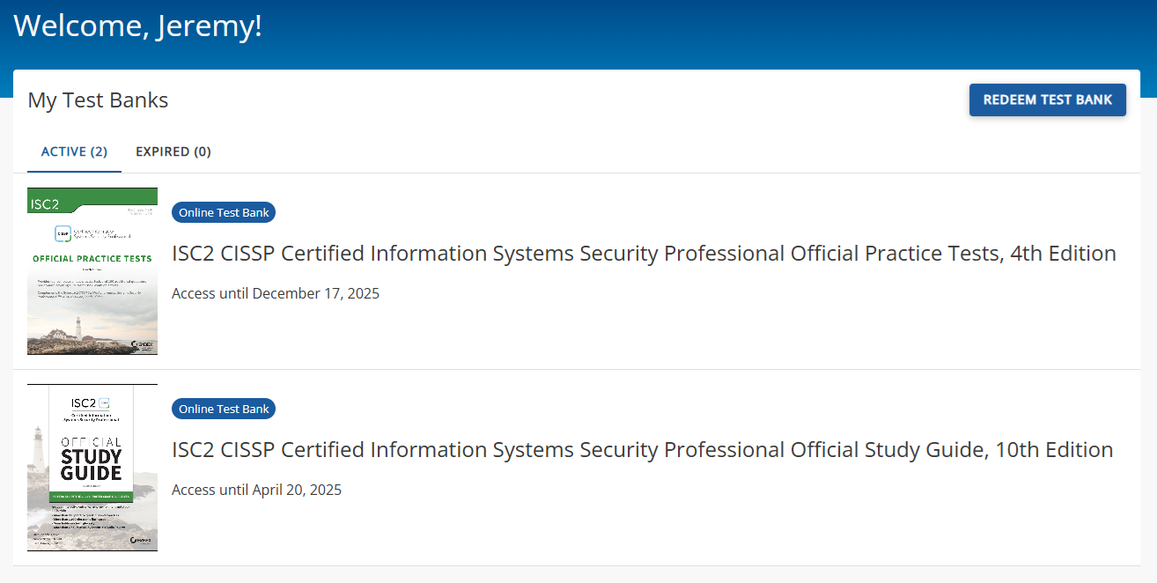Click Online Test Bank badge for Study Guide
The width and height of the screenshot is (1157, 583).
(x=224, y=409)
